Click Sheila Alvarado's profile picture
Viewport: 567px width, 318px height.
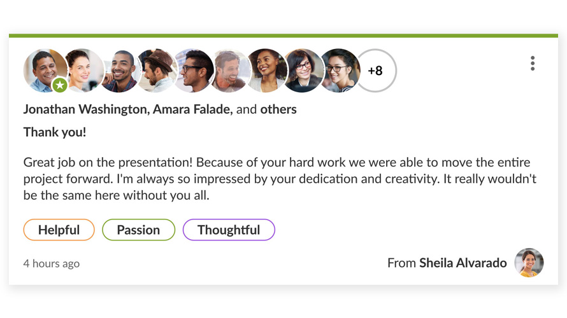pos(529,263)
